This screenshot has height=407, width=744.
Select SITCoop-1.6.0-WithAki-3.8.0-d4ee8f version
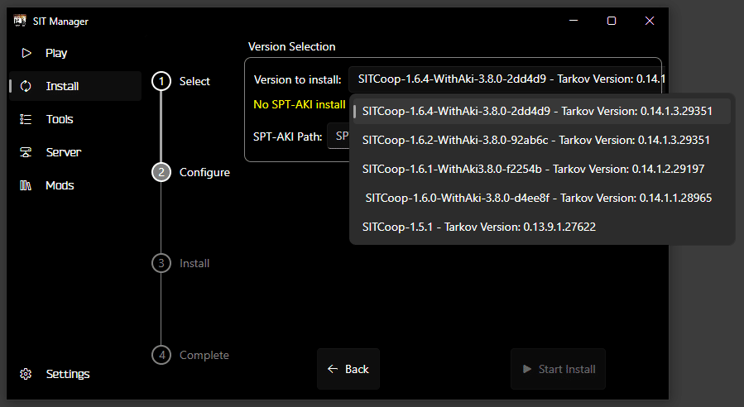542,198
